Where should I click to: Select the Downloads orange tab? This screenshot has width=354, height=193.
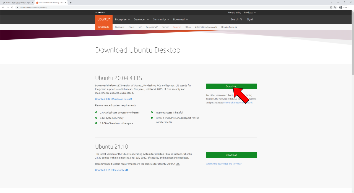point(104,27)
